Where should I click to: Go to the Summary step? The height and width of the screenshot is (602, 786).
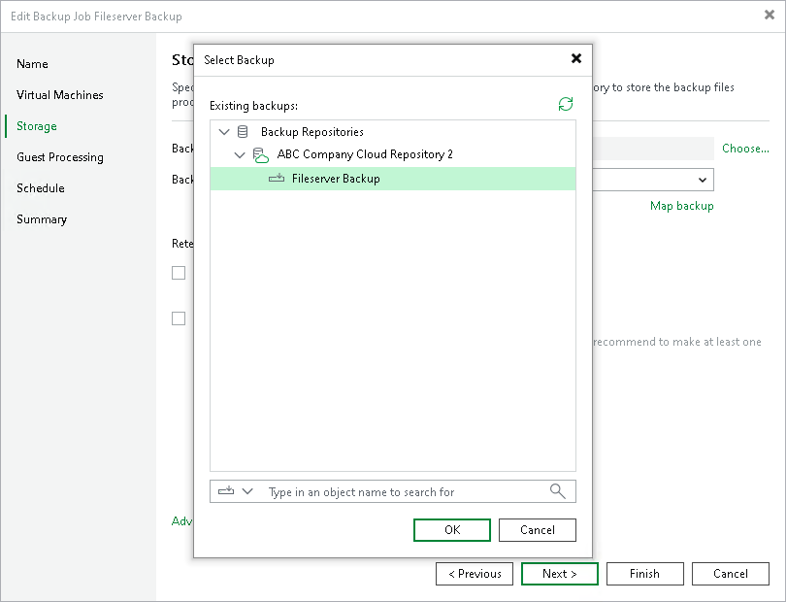pos(41,219)
